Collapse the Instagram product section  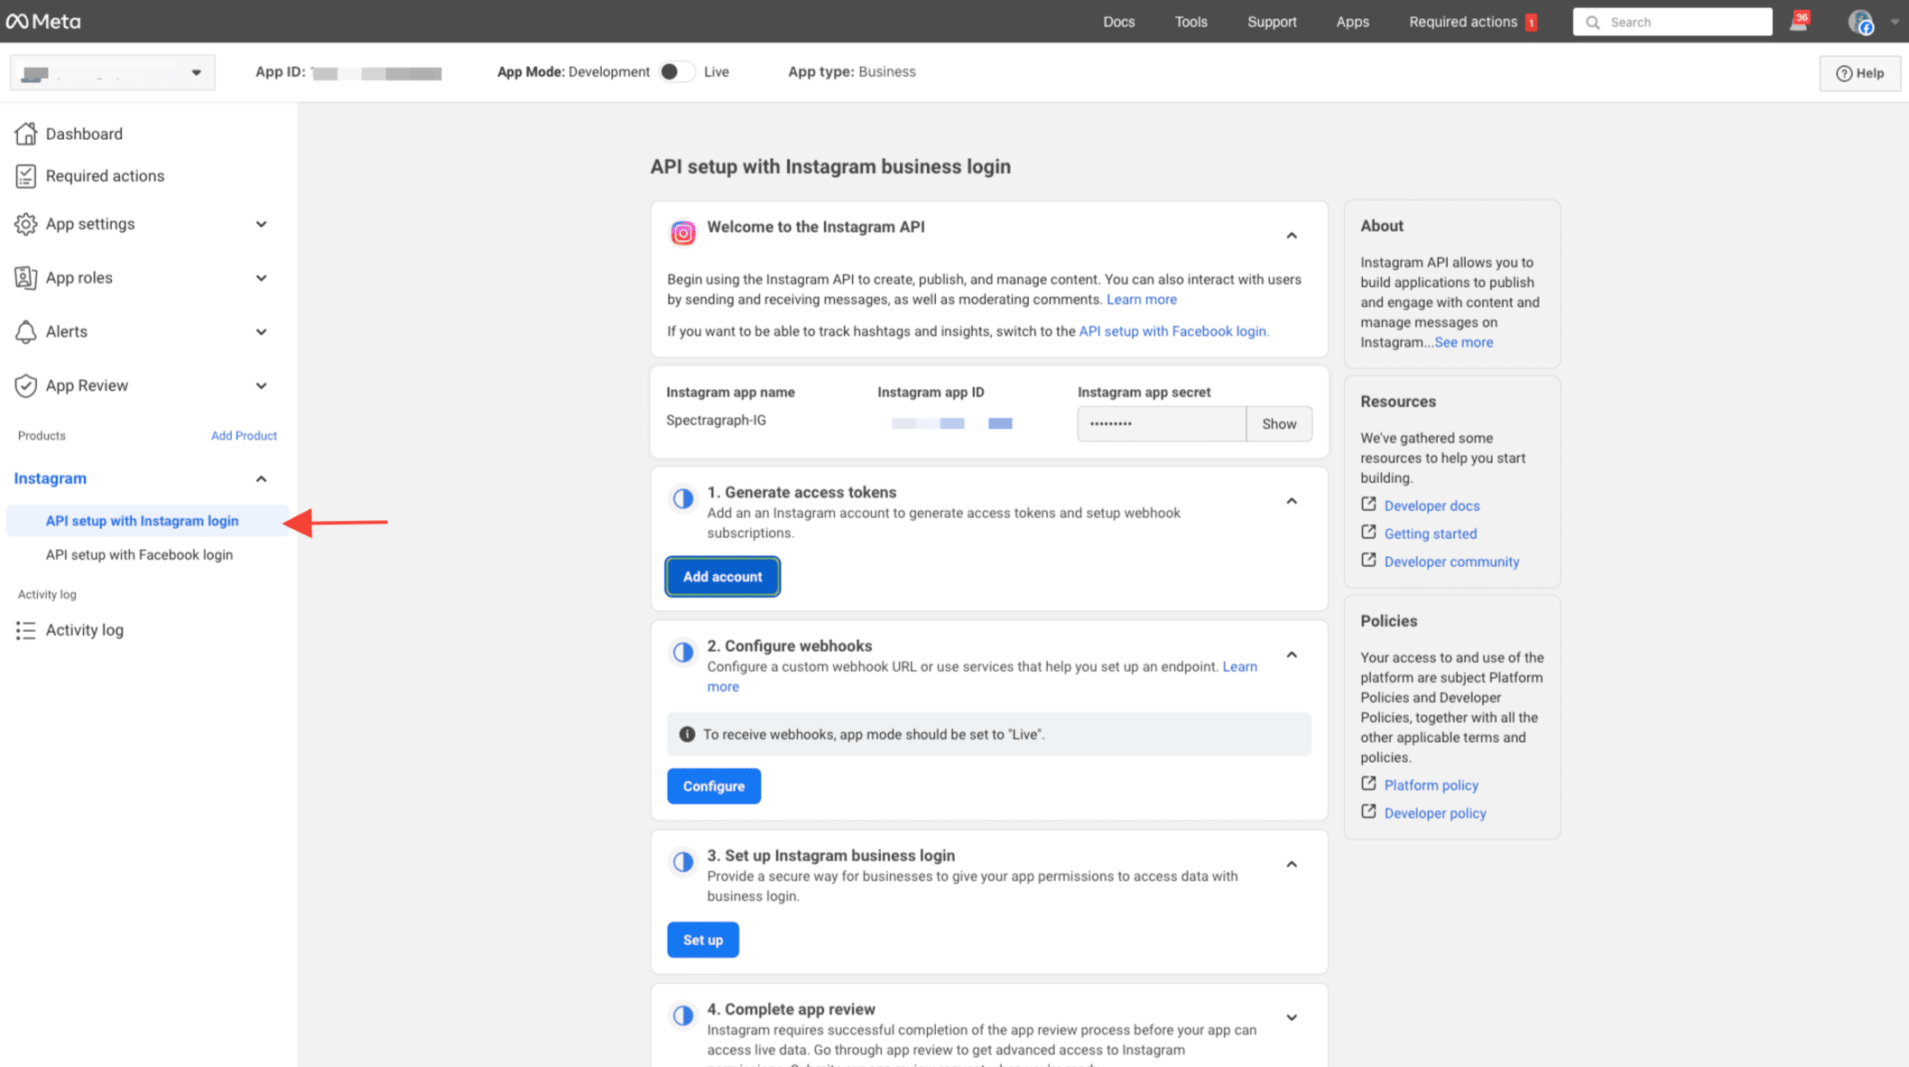(x=261, y=478)
